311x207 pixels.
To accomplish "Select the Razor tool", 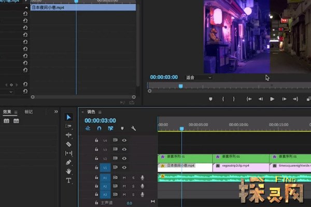I will [68, 144].
